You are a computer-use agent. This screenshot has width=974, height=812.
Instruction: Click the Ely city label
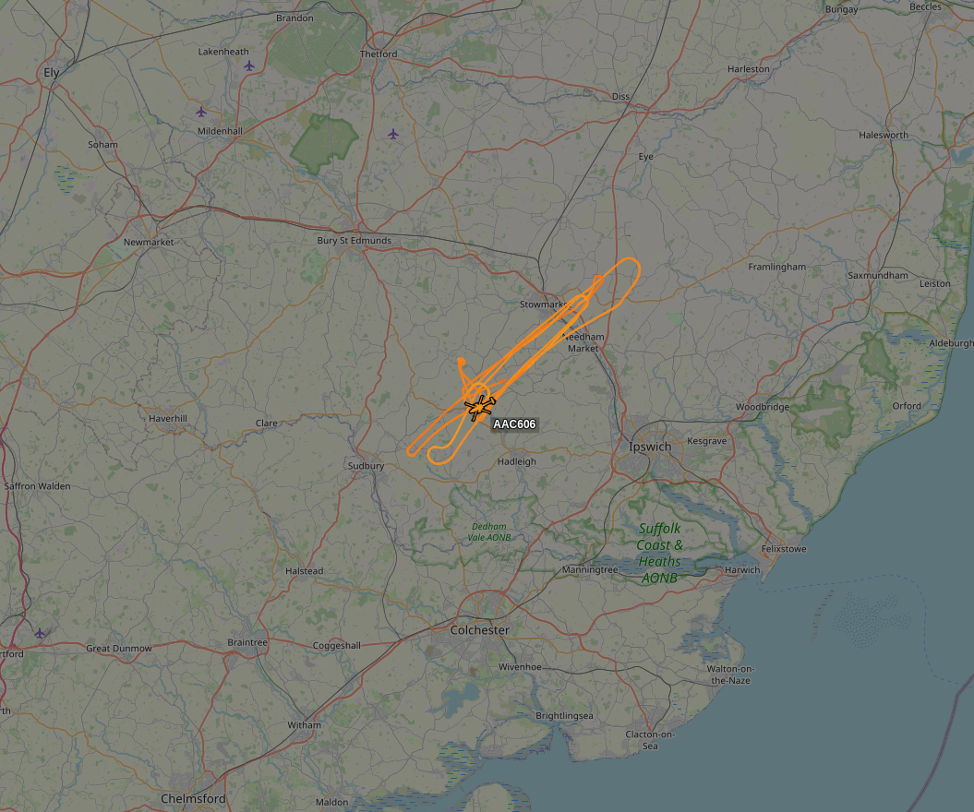[x=52, y=73]
